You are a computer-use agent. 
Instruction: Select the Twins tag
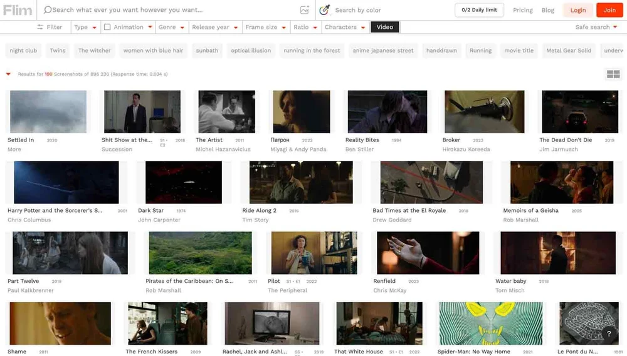click(58, 51)
